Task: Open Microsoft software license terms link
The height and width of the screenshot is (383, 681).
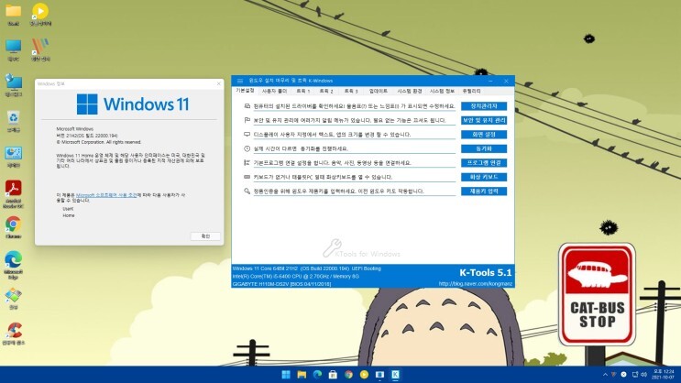Action: point(106,195)
